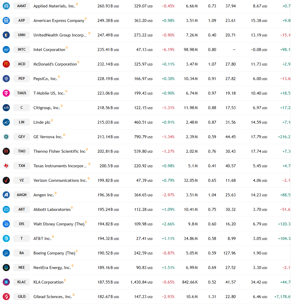Open the GILD ticker badge
Image resolution: width=291 pixels, height=304 pixels.
[x=22, y=297]
